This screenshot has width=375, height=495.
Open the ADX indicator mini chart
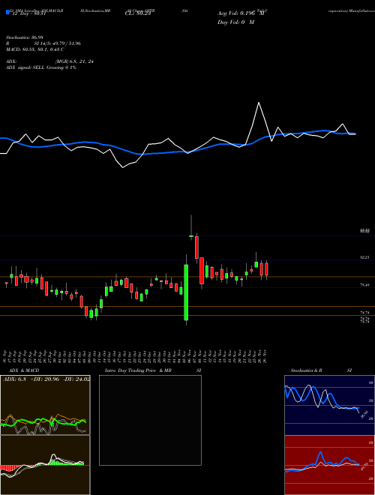[45, 405]
